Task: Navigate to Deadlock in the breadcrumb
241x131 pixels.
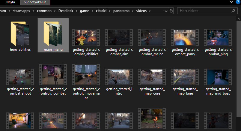Action: 66,11
